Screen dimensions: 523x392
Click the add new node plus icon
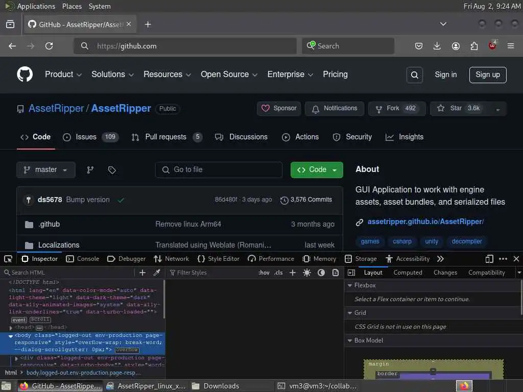point(142,273)
